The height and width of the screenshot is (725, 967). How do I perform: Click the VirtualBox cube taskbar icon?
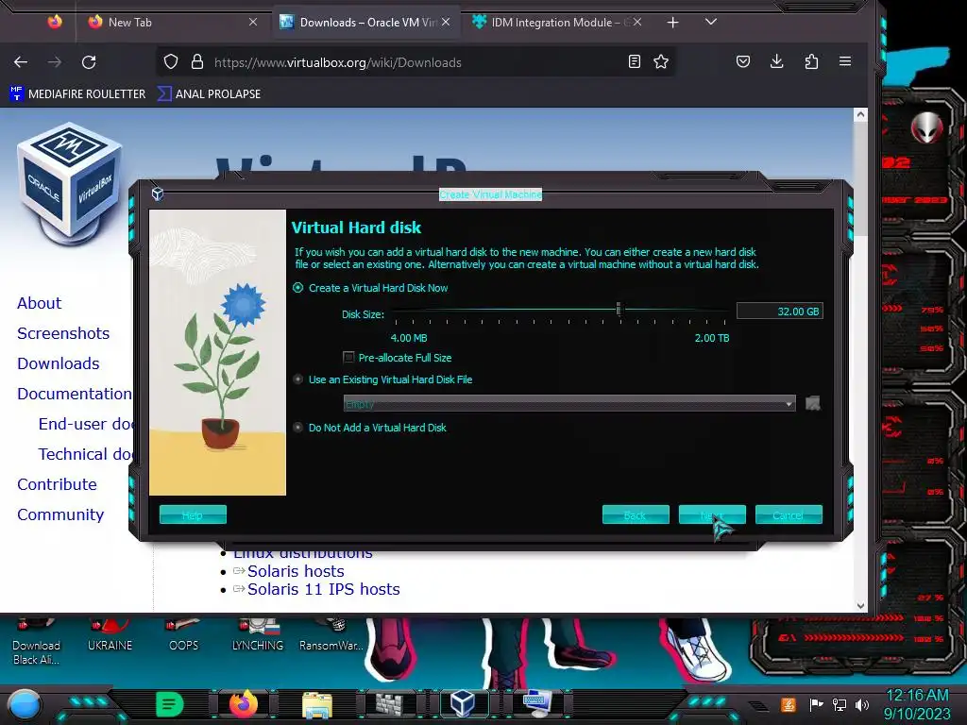pos(463,703)
